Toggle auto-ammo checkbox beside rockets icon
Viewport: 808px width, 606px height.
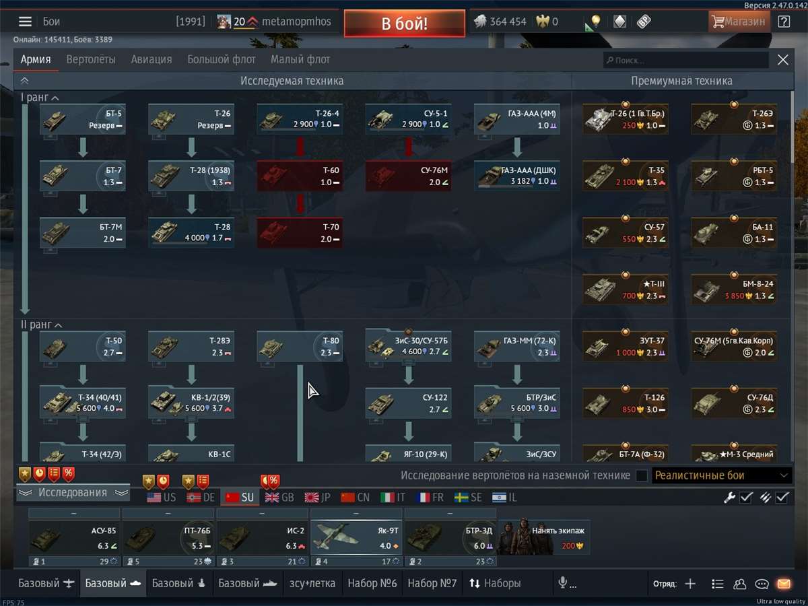[782, 498]
